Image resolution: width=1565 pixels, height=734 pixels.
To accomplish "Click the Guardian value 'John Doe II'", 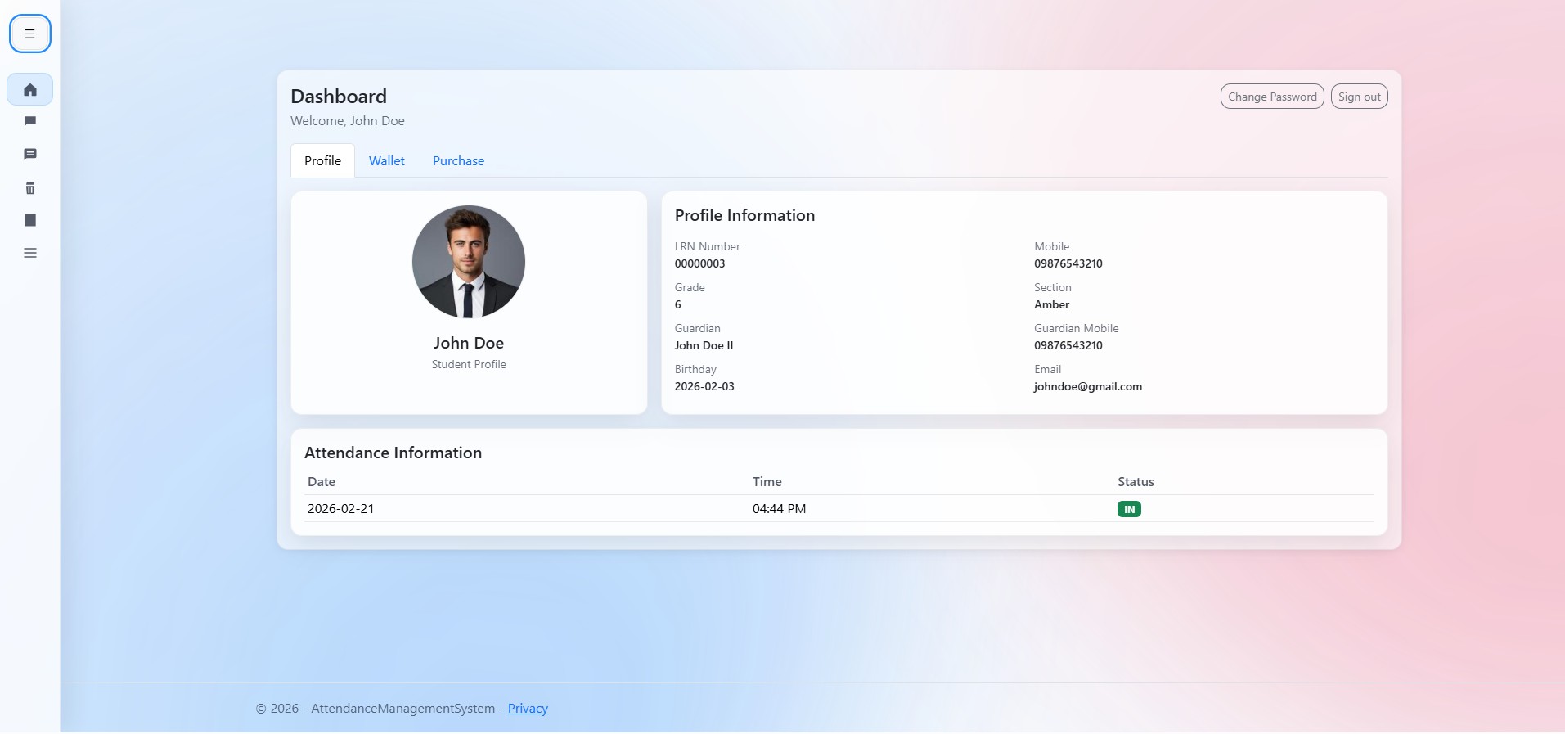I will pyautogui.click(x=704, y=345).
